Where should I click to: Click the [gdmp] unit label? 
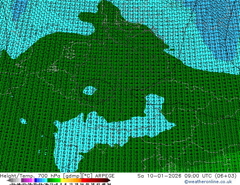(x=73, y=176)
